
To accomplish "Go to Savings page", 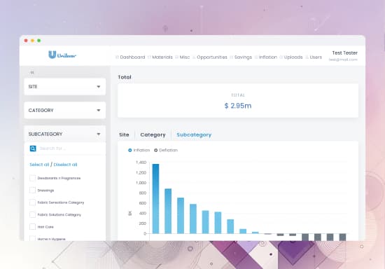I will pos(241,57).
